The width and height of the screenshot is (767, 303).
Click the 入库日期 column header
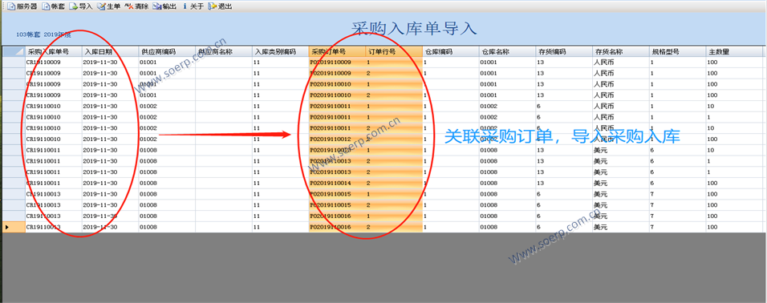(110, 51)
